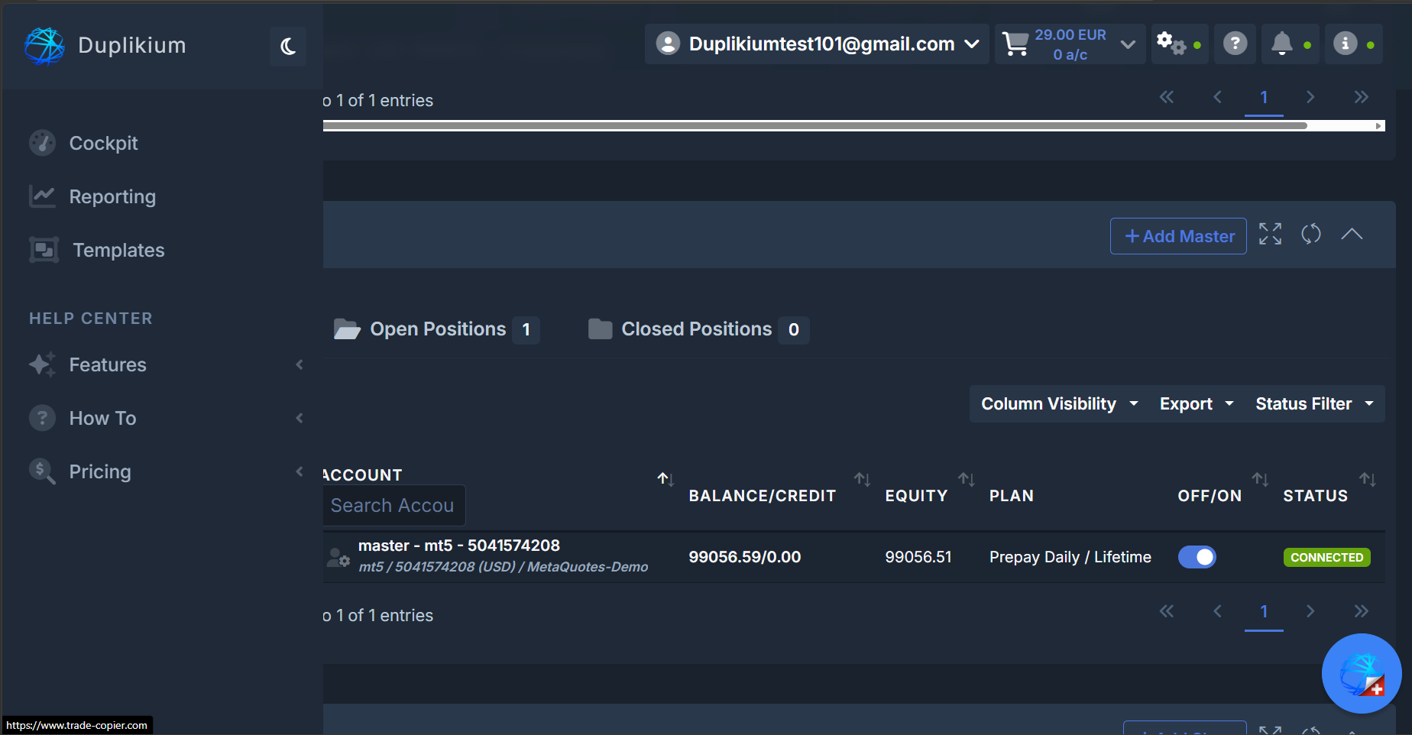Screen dimensions: 1412x735
Task: Click the Reporting chart icon
Action: (x=43, y=196)
